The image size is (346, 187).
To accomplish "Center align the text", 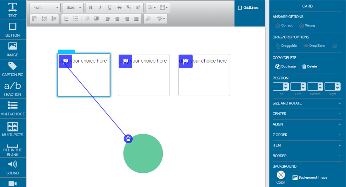I will point(117,19).
